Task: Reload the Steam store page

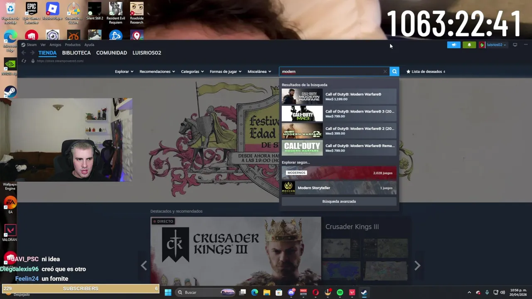Action: pos(24,61)
